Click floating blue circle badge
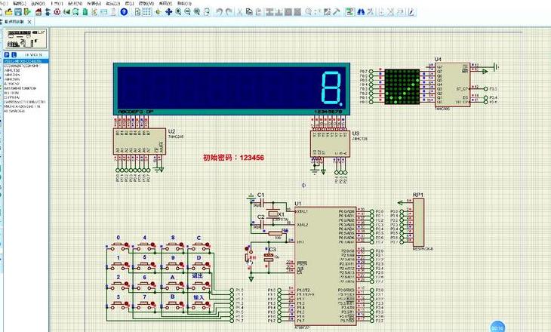 tap(497, 327)
